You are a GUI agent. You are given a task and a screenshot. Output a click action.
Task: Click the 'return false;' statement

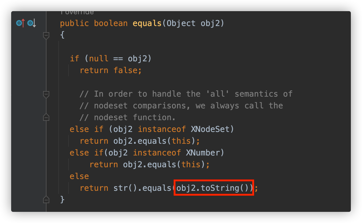click(x=111, y=70)
